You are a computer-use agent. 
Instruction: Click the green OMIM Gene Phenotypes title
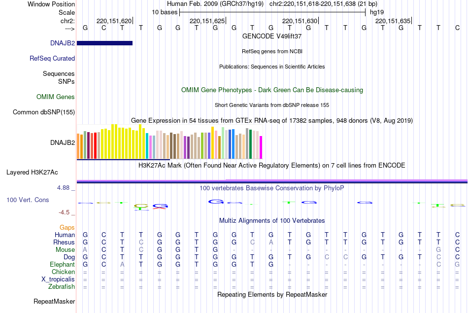[x=272, y=90]
